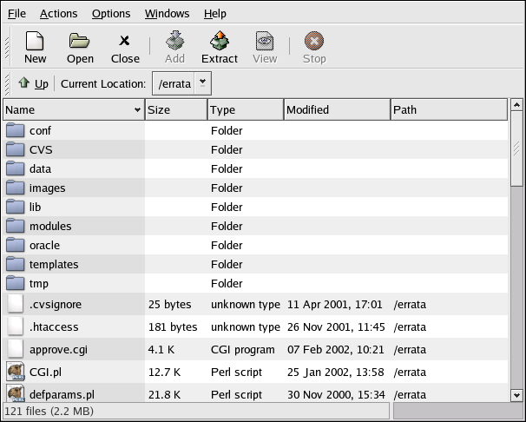Open the Actions menu
The image size is (526, 422).
click(x=58, y=13)
